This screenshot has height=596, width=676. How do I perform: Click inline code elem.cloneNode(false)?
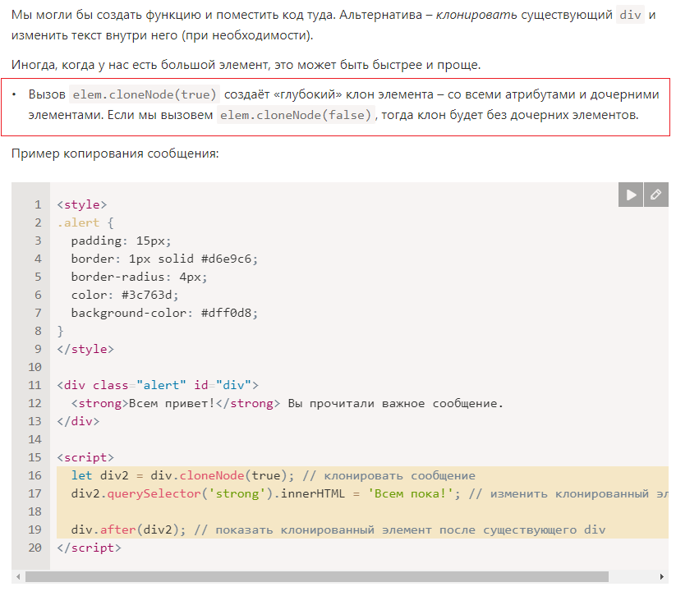click(296, 115)
